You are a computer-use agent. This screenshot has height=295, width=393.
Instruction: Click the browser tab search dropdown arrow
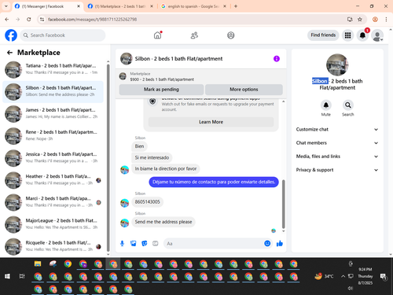(x=6, y=6)
